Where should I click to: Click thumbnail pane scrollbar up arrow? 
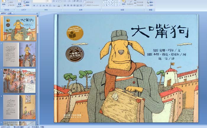[38, 16]
